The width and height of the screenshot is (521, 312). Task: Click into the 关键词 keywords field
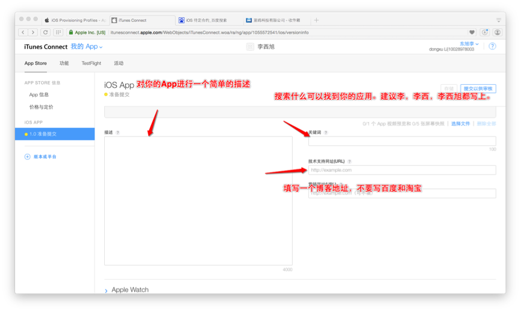(x=402, y=141)
